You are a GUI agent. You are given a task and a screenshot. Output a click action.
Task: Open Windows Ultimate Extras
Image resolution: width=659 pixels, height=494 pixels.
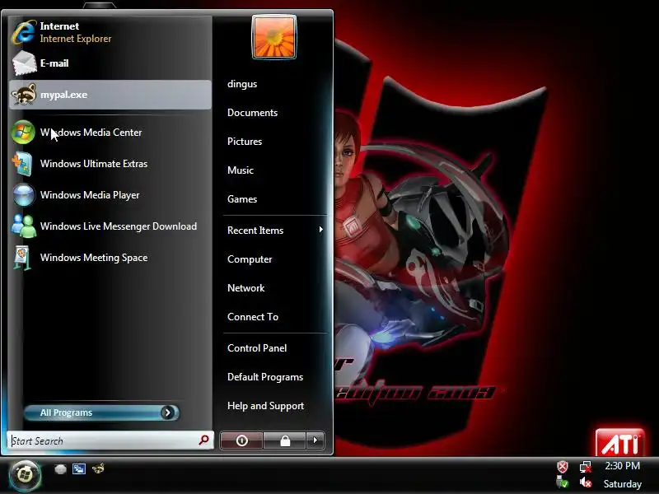click(110, 164)
